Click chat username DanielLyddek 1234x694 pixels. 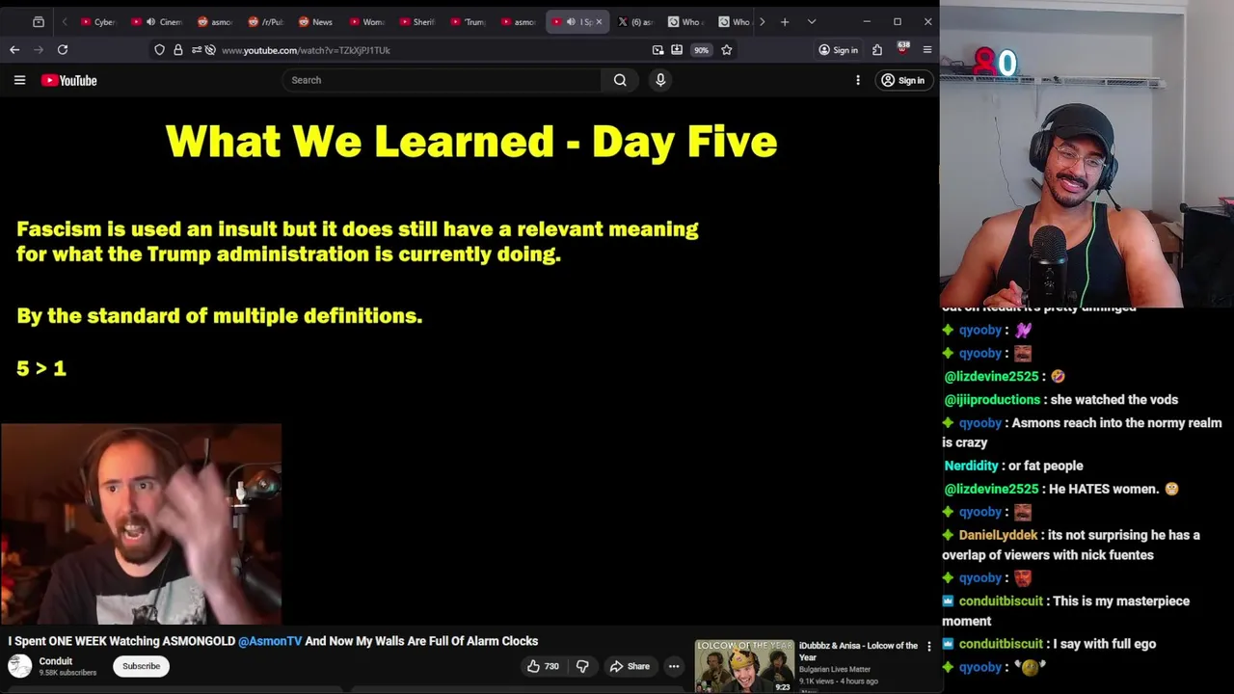pos(998,535)
